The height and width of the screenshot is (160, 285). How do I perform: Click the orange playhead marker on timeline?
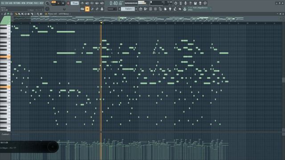tap(101, 23)
